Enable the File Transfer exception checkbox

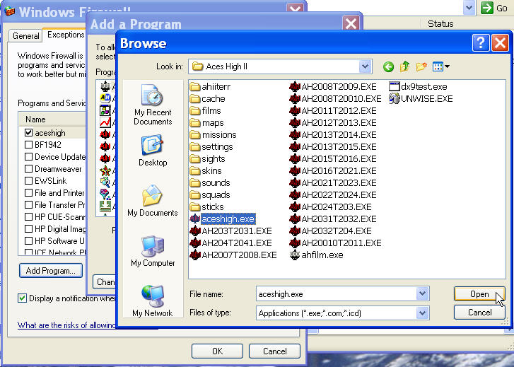pos(28,205)
